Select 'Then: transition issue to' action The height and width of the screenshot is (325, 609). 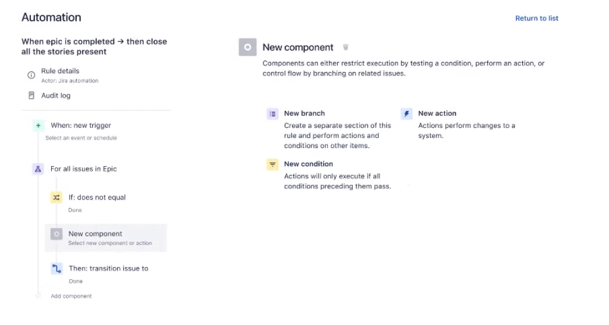(x=108, y=269)
